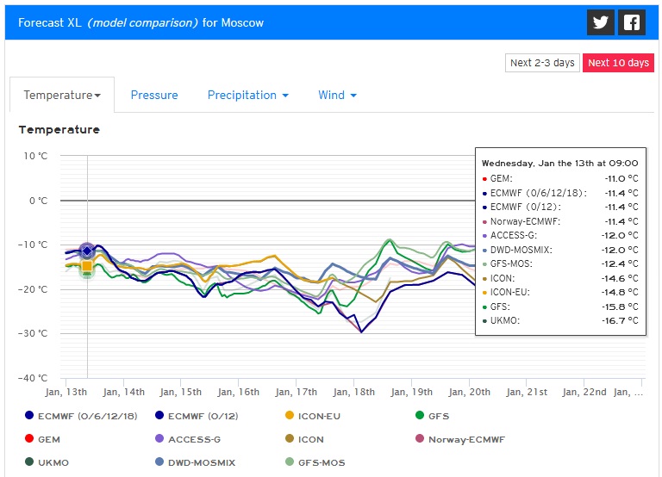Toggle Norway-ECMWF series in legend
The height and width of the screenshot is (477, 662).
pyautogui.click(x=459, y=439)
